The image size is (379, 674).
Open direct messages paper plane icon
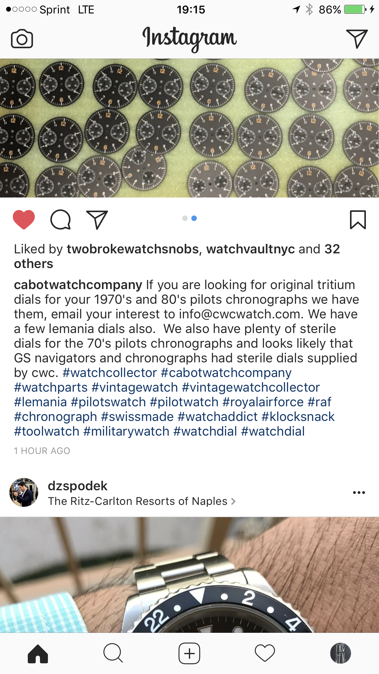[x=357, y=39]
